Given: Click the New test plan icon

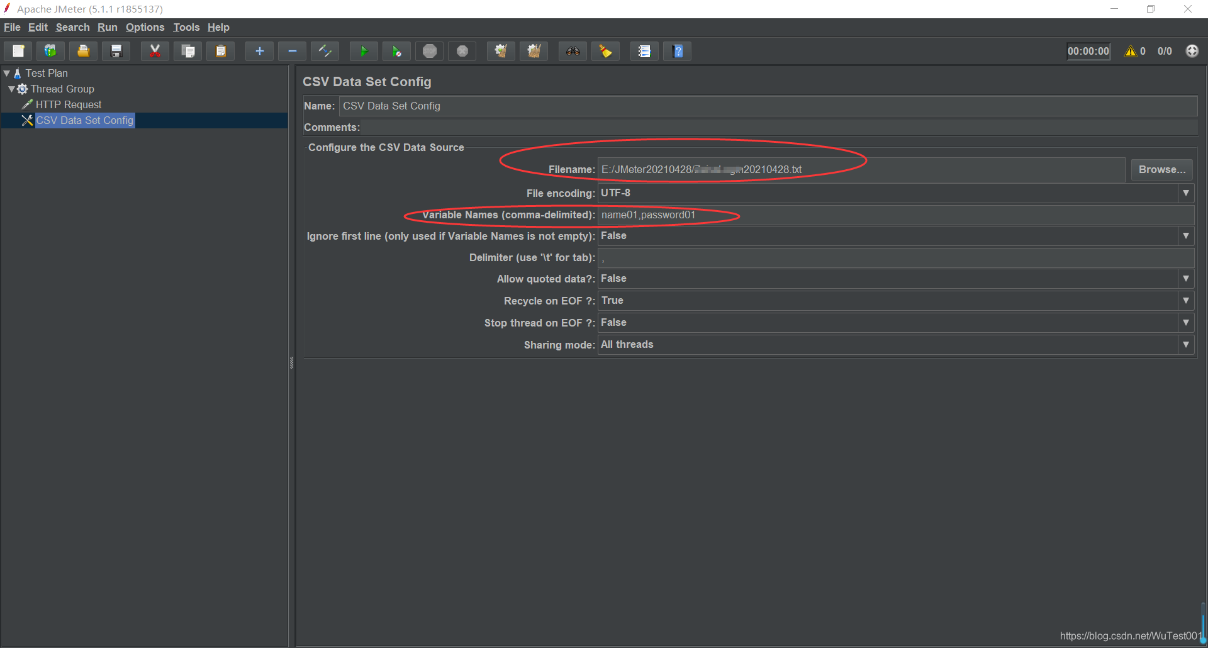Looking at the screenshot, I should tap(18, 51).
